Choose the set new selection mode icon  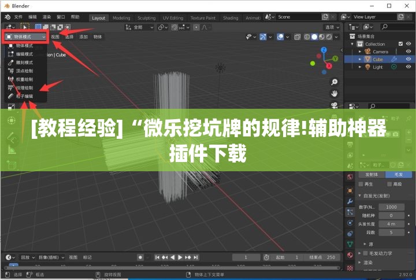(x=38, y=27)
